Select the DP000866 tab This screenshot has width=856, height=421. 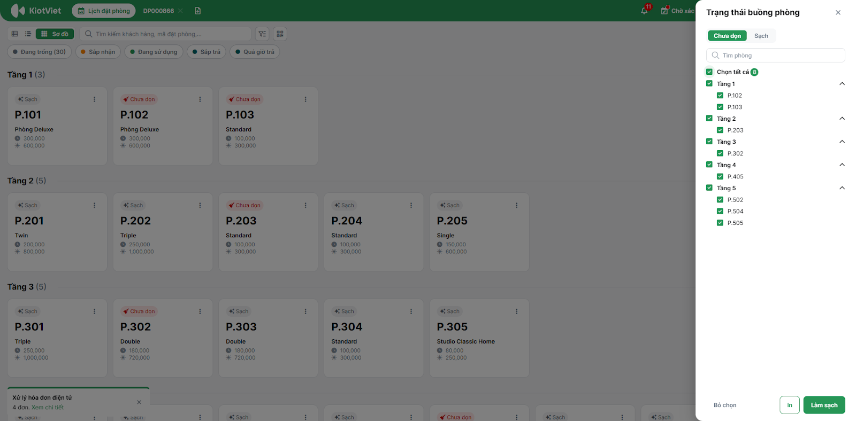(x=158, y=11)
